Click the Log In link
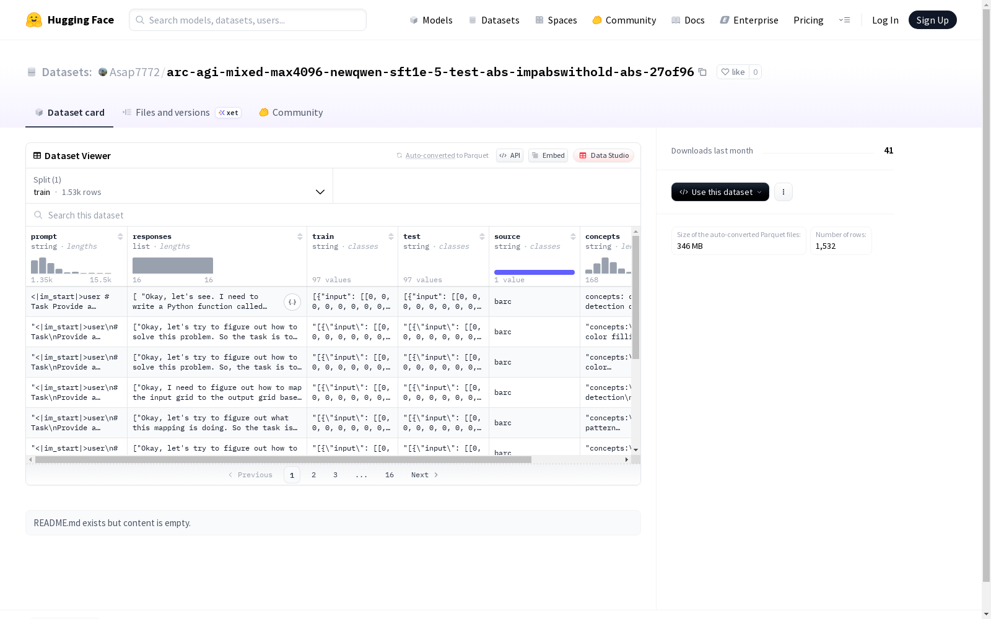Viewport: 991px width, 619px height. tap(885, 20)
